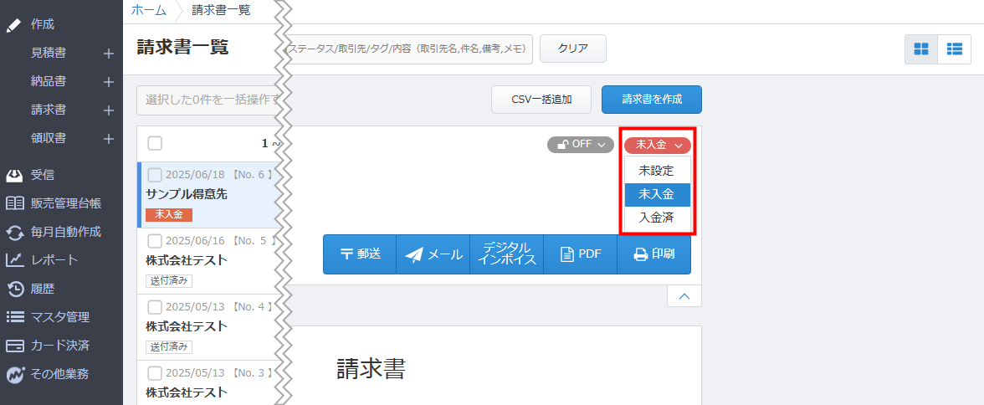Toggle the lock OFF switch

click(x=580, y=145)
